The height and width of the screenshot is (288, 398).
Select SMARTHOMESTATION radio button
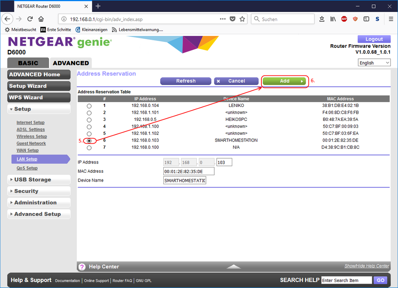(x=89, y=140)
